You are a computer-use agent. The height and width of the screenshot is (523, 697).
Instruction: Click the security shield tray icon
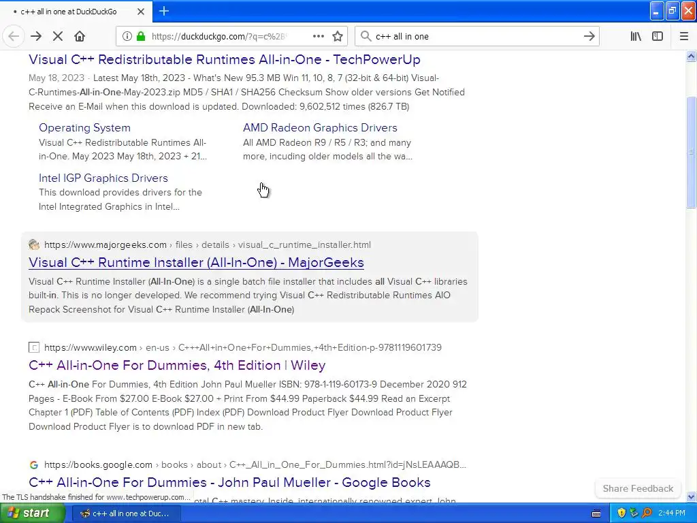pos(621,513)
